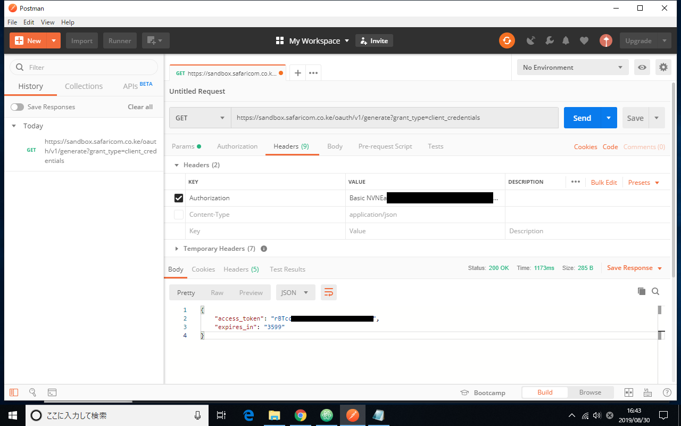Click the Send button
The width and height of the screenshot is (681, 426).
pos(582,118)
